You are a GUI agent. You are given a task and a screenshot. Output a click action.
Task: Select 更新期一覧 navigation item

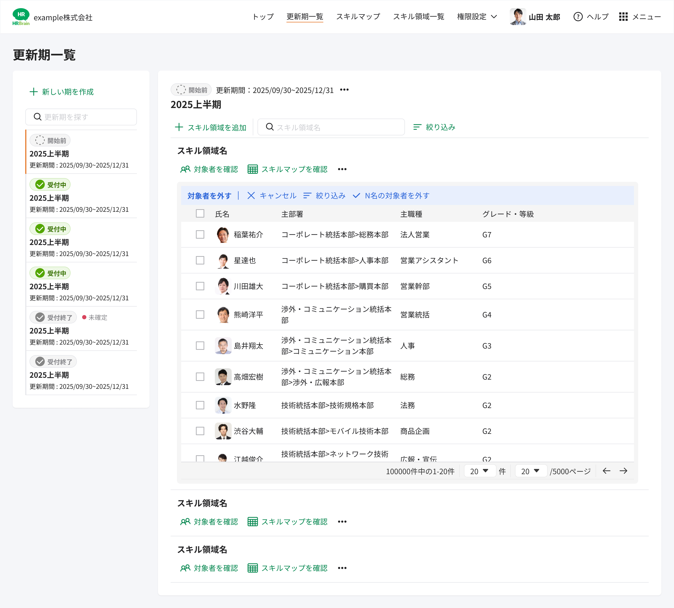(305, 17)
